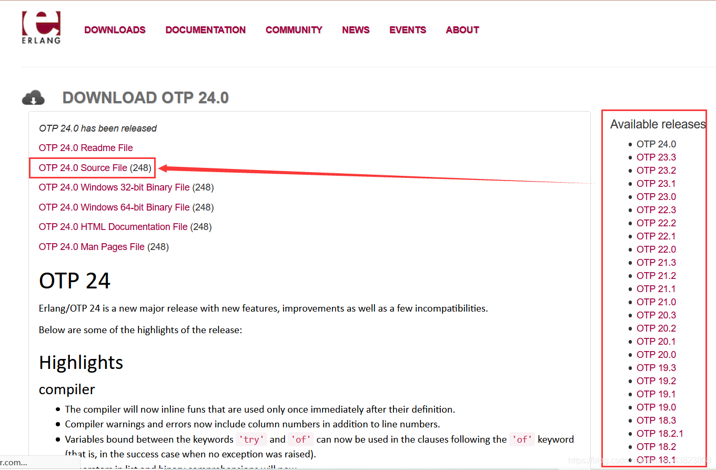716x470 pixels.
Task: Click the first 'of' code keyword
Action: pos(300,439)
